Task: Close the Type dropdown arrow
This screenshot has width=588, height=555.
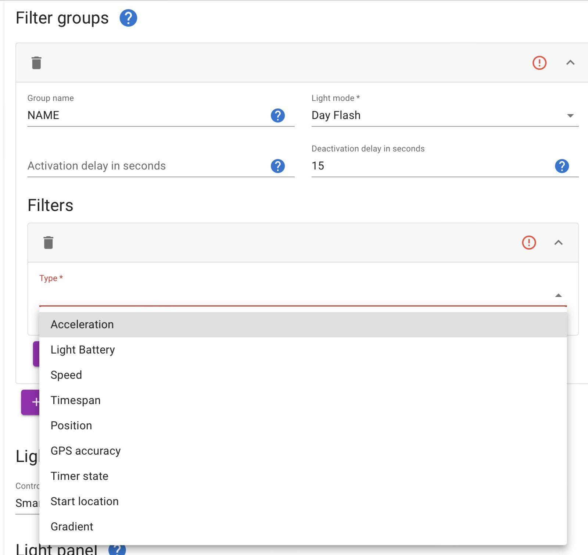Action: pyautogui.click(x=558, y=296)
